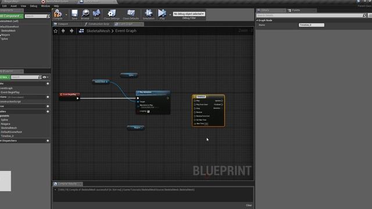
Task: Add new graph with the plus icon
Action: point(48,84)
